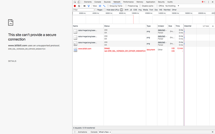This screenshot has height=134, width=215.
Task: Filter requests by JS
Action: 131,10
